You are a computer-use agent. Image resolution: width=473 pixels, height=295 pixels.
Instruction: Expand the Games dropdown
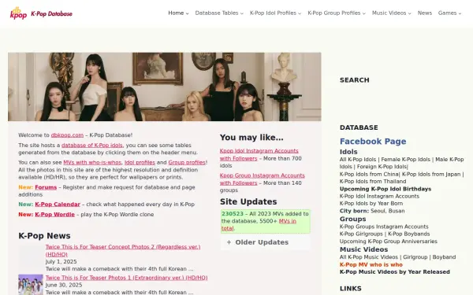[x=449, y=13]
